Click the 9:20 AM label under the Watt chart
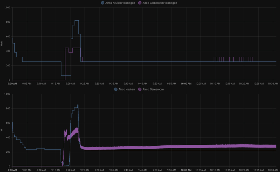This screenshot has width=280, height=172. (70, 84)
